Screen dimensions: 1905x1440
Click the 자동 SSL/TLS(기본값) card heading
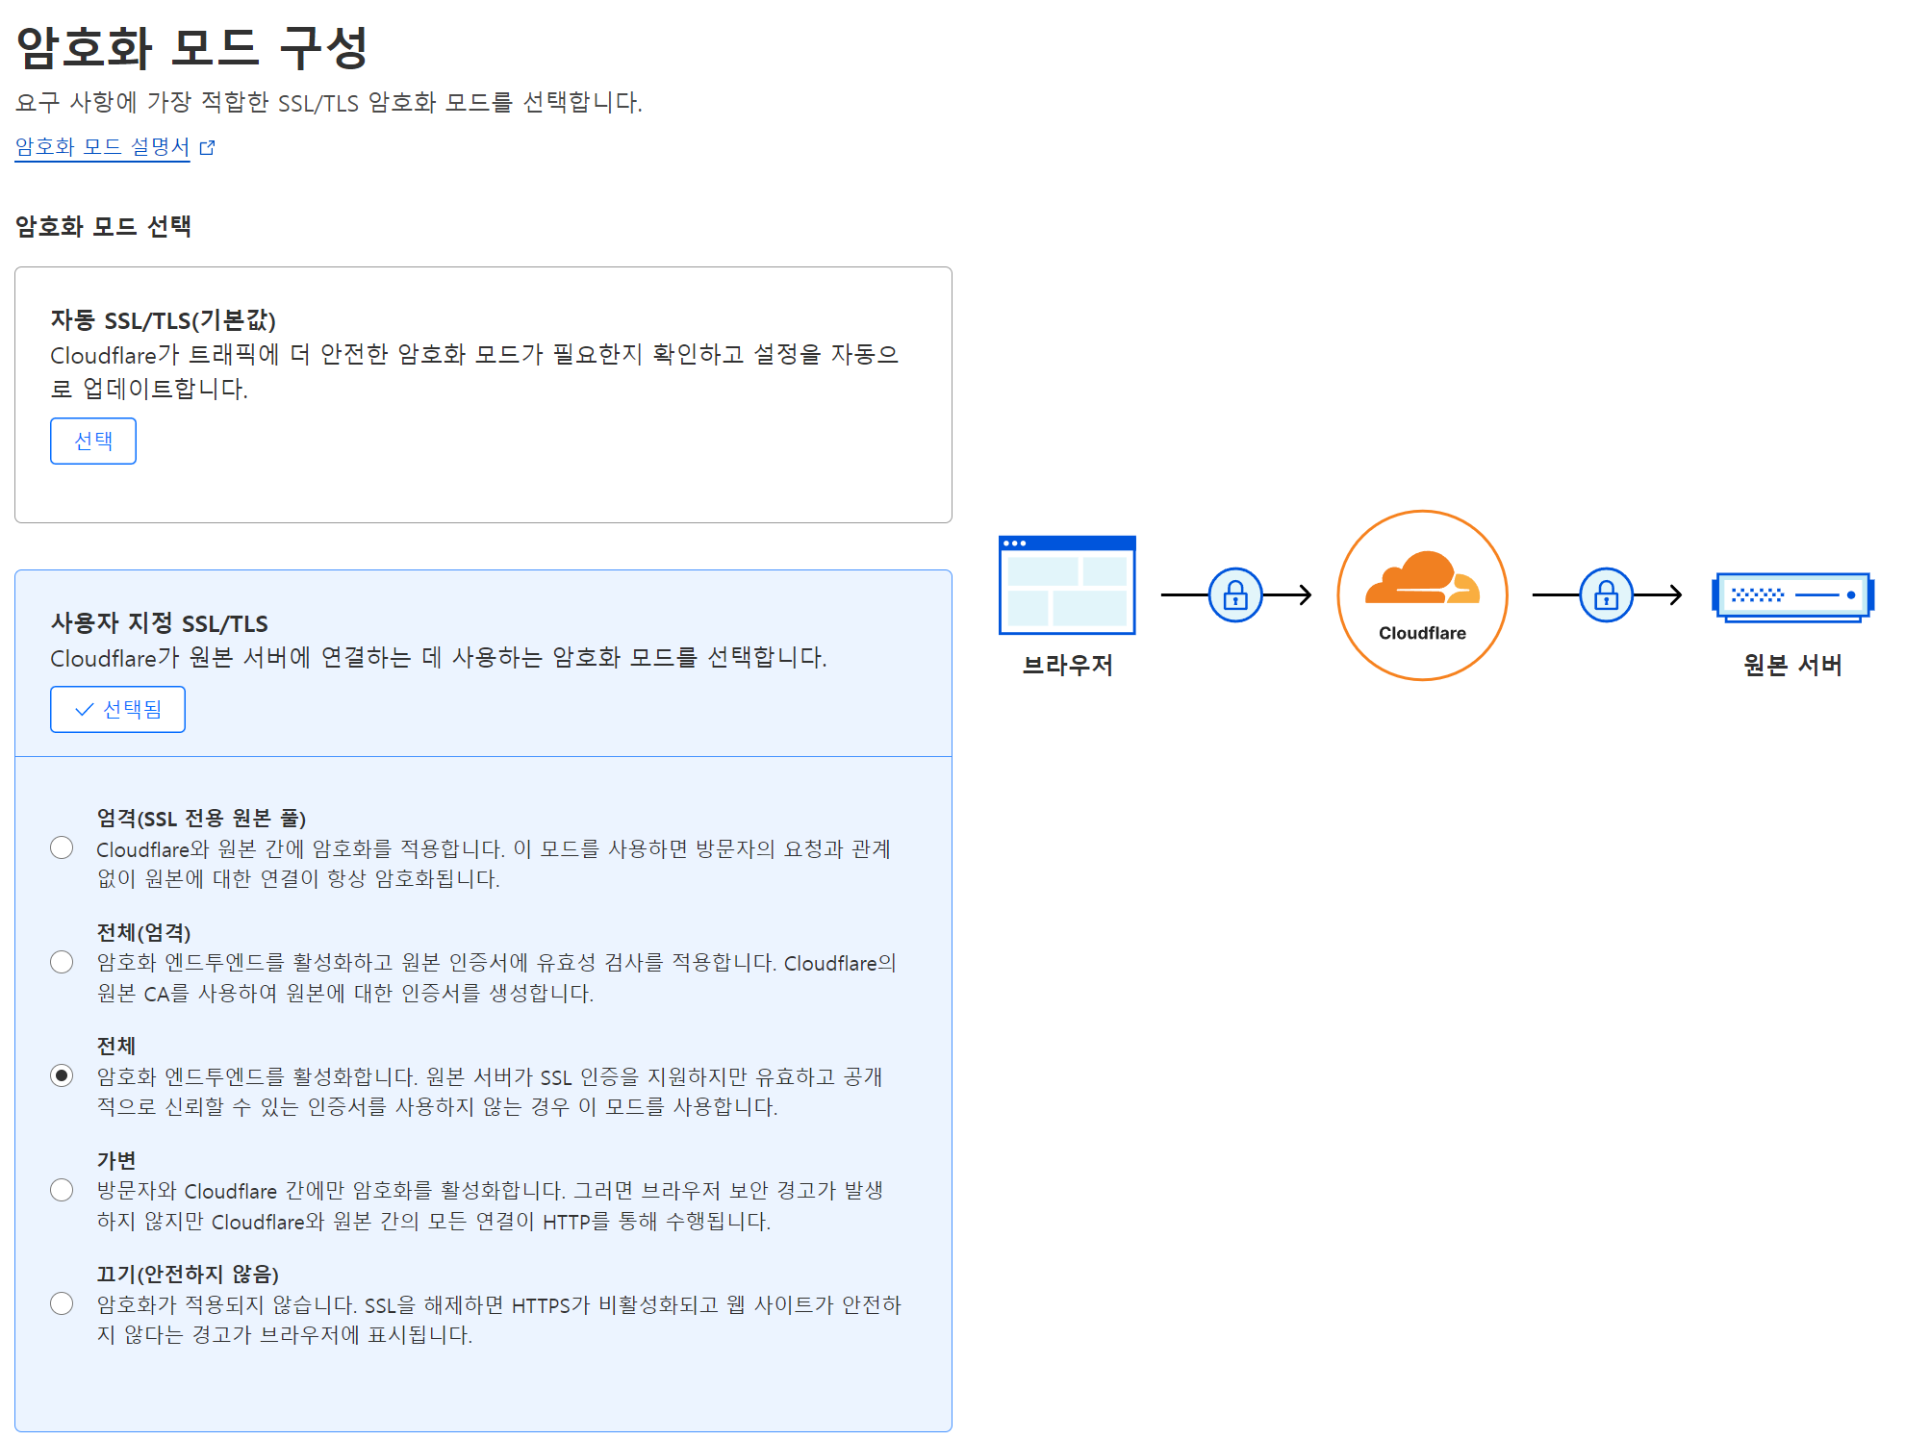163,319
